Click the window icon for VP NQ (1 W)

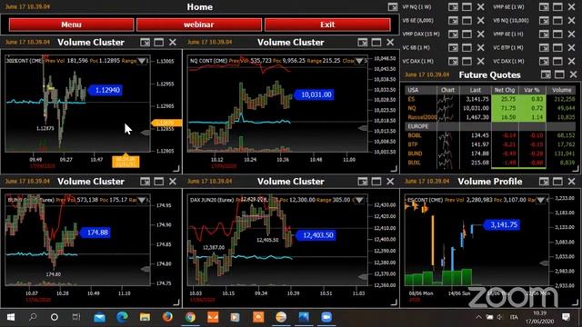coord(467,7)
